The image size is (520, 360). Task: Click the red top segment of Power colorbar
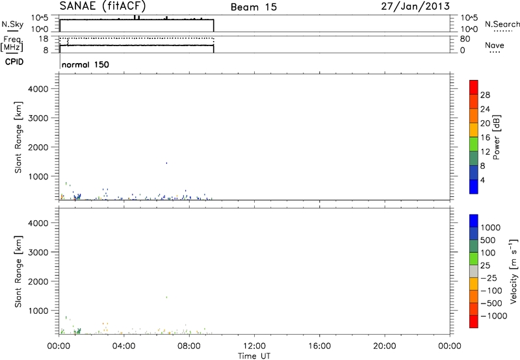point(474,87)
